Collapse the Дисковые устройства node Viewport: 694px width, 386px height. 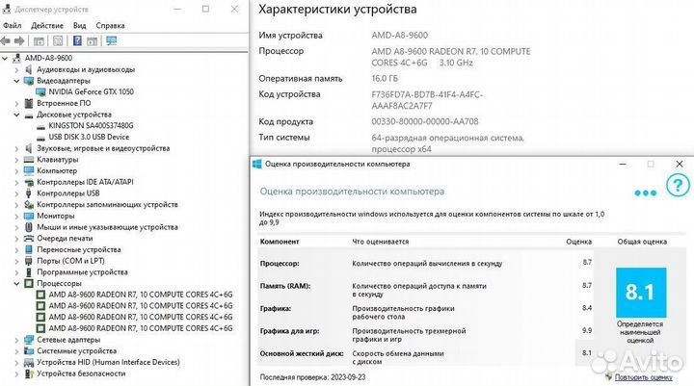(x=16, y=115)
